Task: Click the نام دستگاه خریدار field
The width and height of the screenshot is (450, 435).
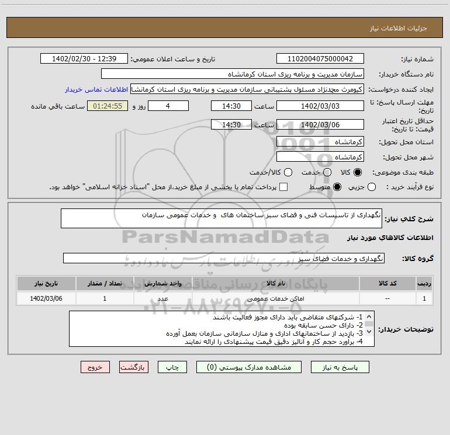Action: coord(233,74)
